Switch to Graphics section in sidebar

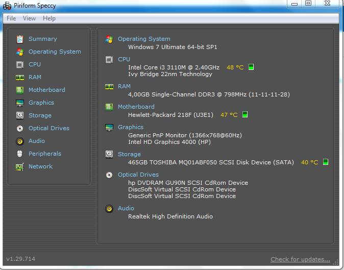(41, 103)
